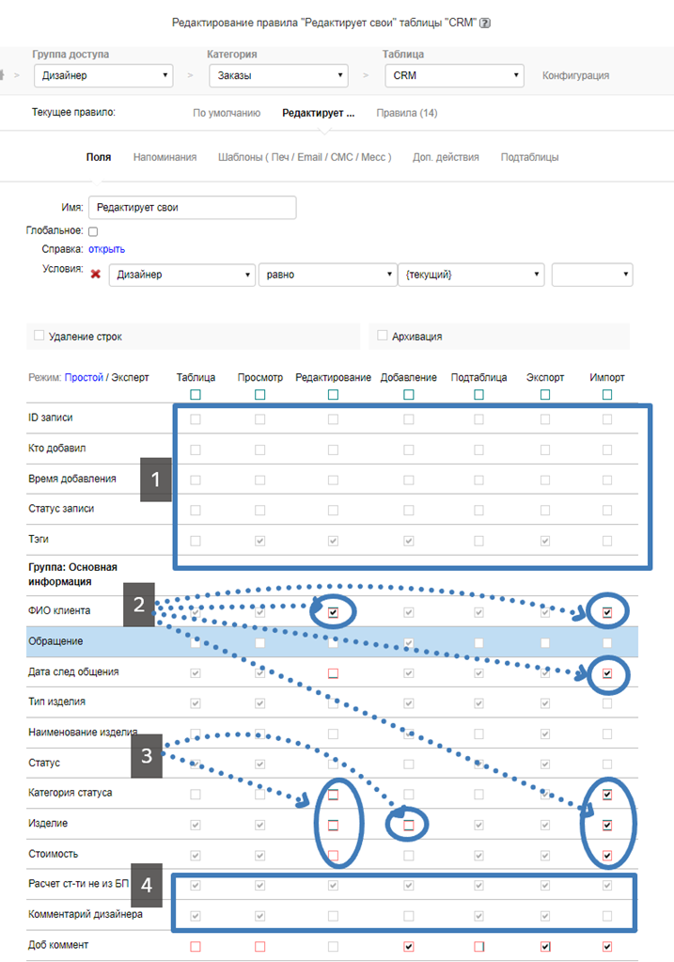Check the Редактирование column header checkbox

click(x=333, y=395)
